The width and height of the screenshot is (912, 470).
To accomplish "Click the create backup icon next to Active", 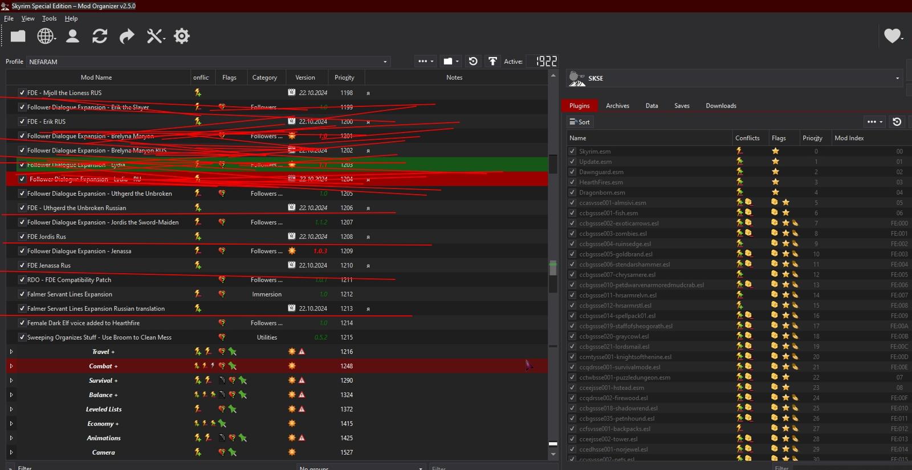I will point(492,61).
